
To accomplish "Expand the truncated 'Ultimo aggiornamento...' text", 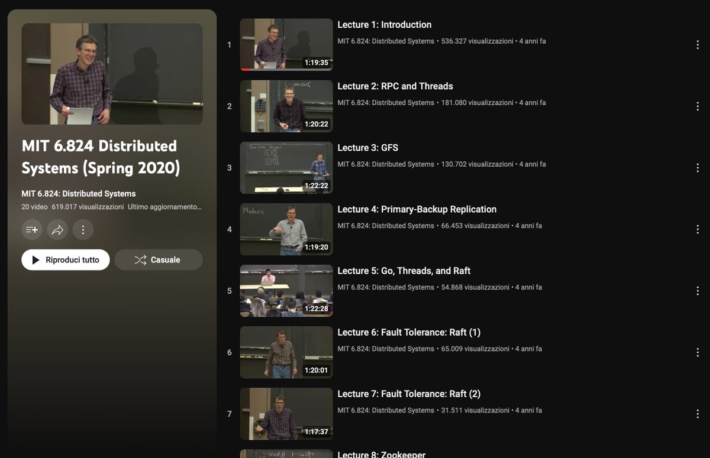I will tap(164, 207).
